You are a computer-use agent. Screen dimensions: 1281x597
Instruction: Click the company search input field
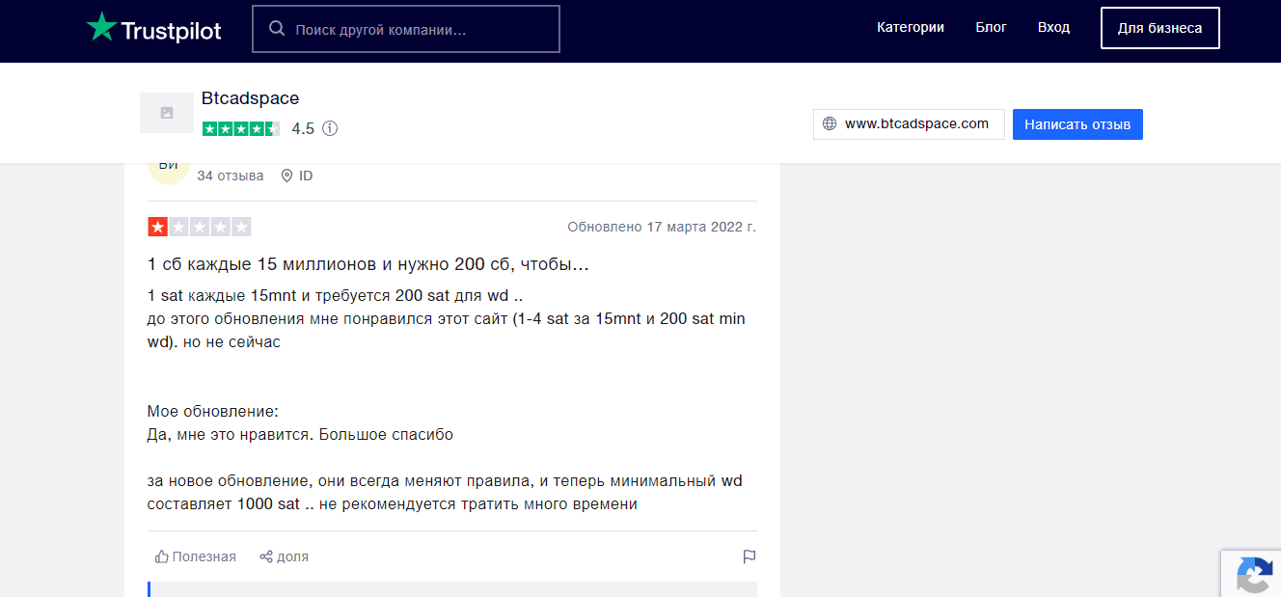405,28
